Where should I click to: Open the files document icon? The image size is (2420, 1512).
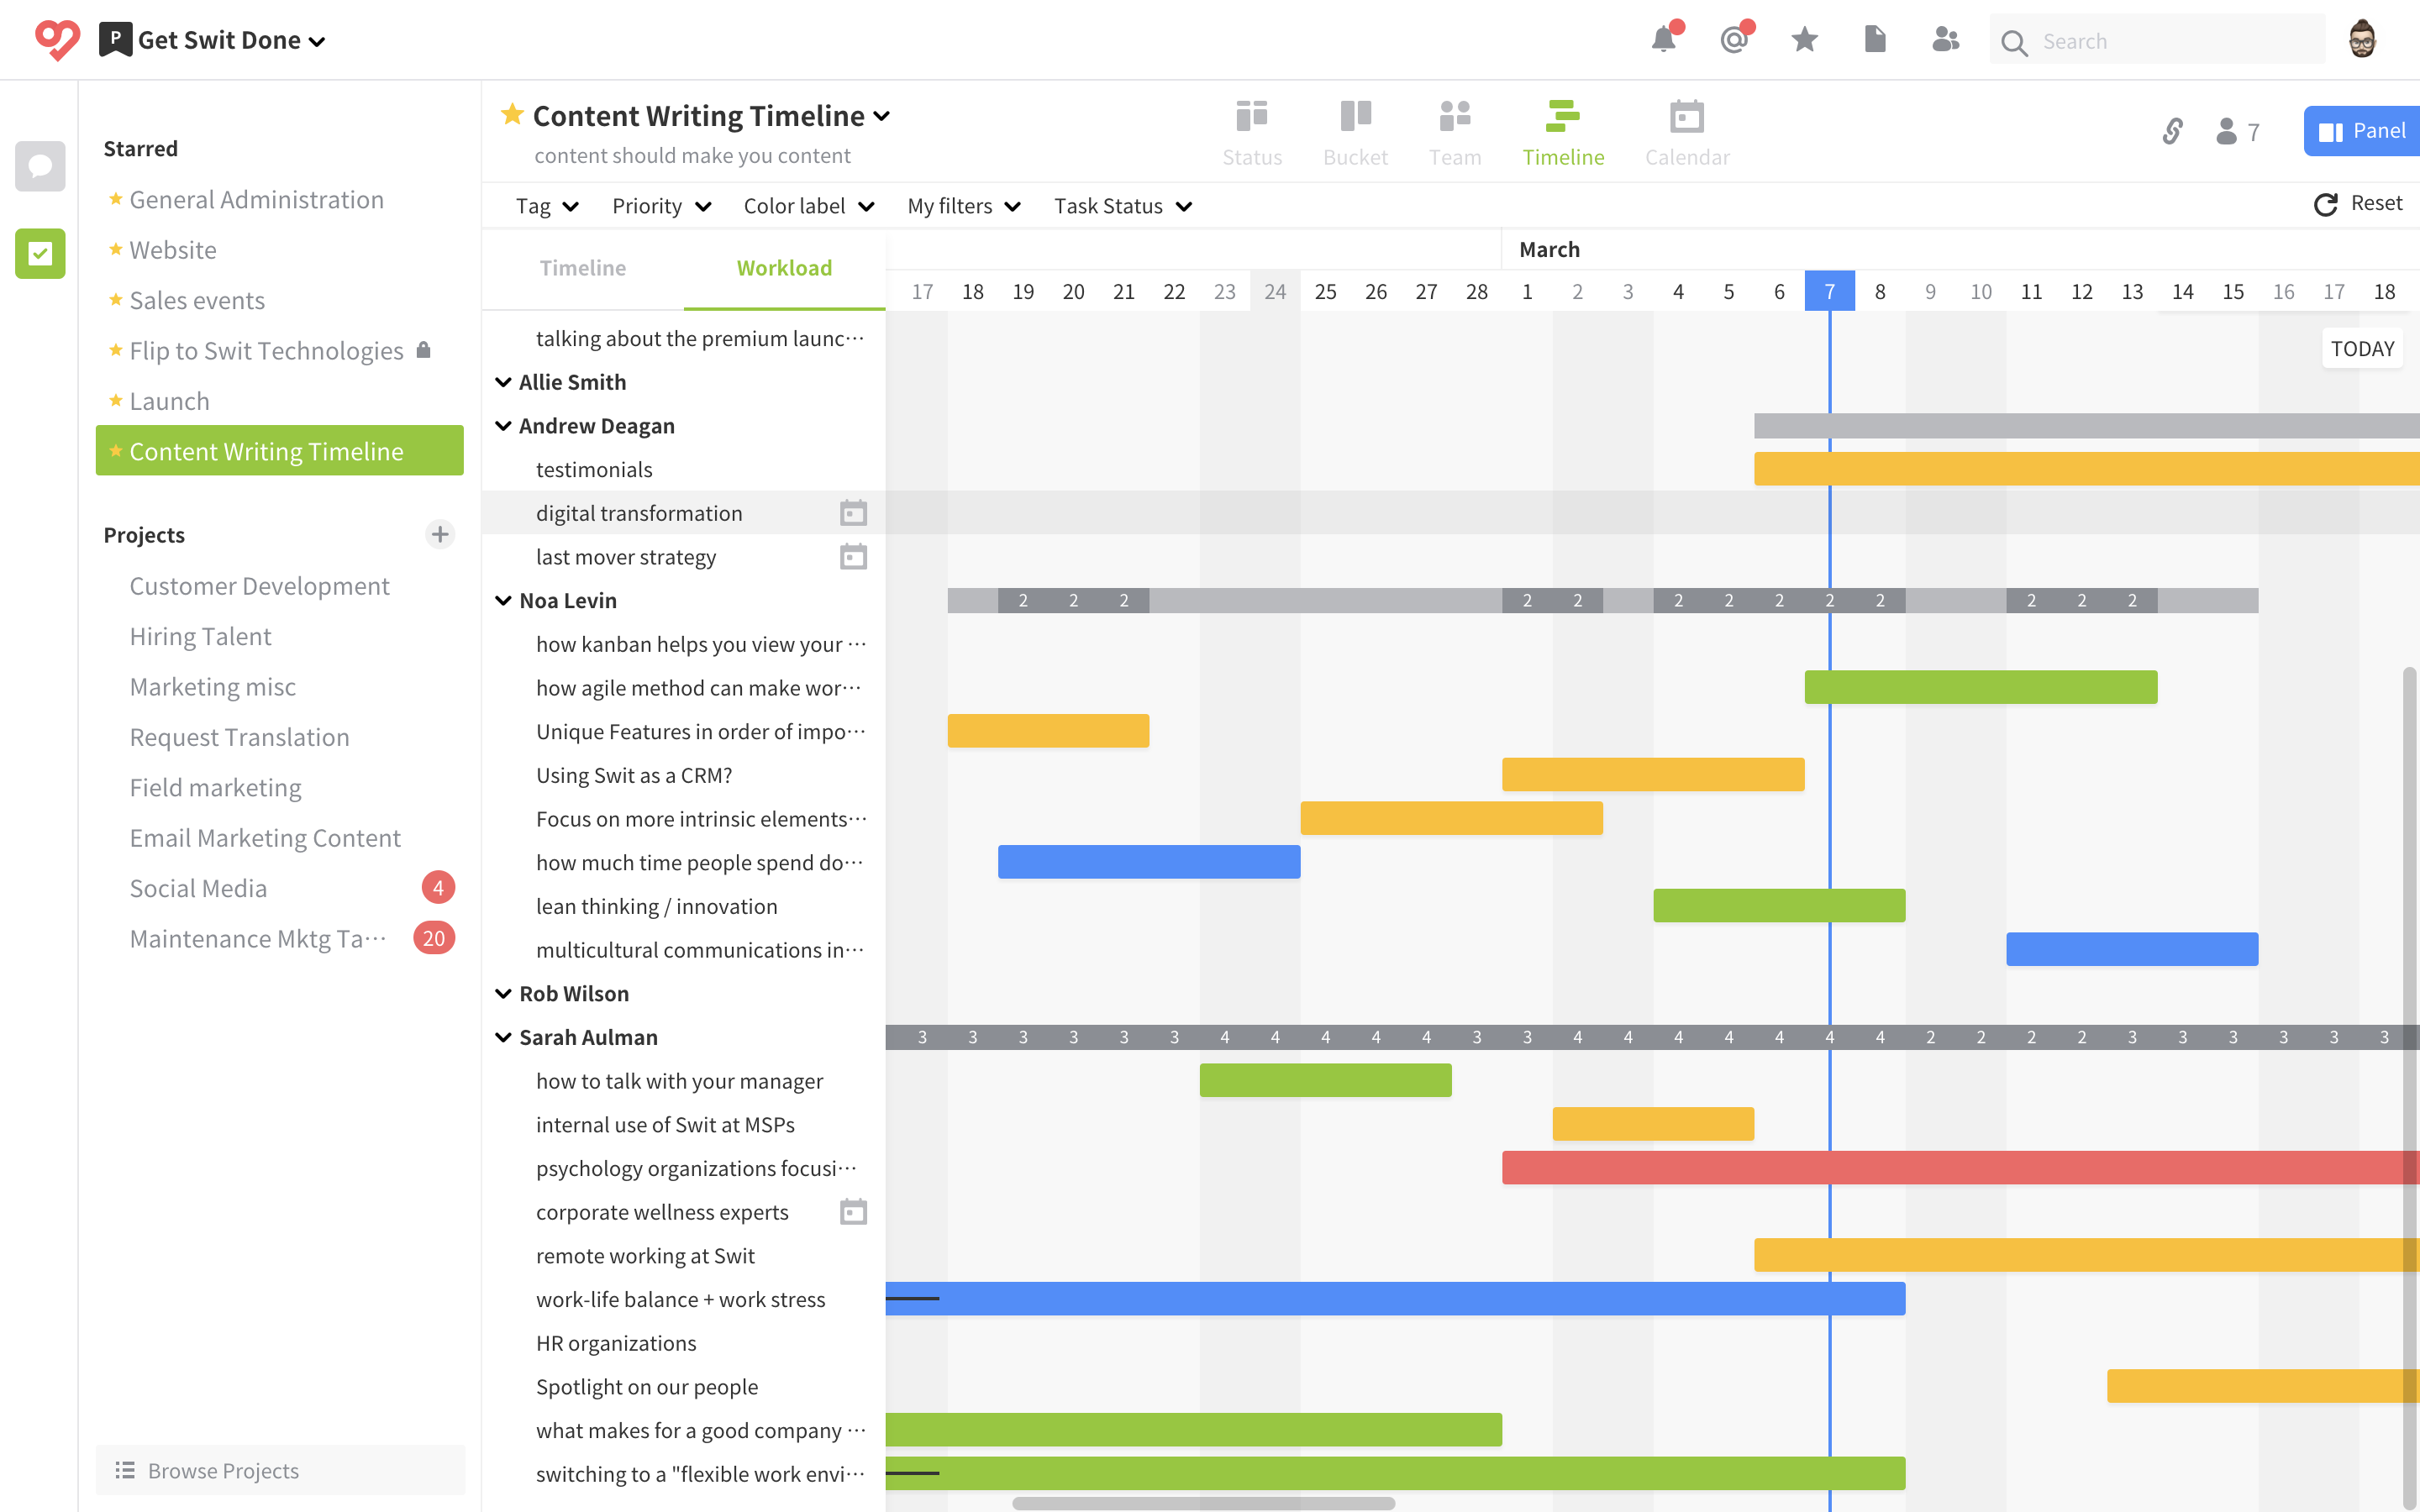tap(1875, 40)
